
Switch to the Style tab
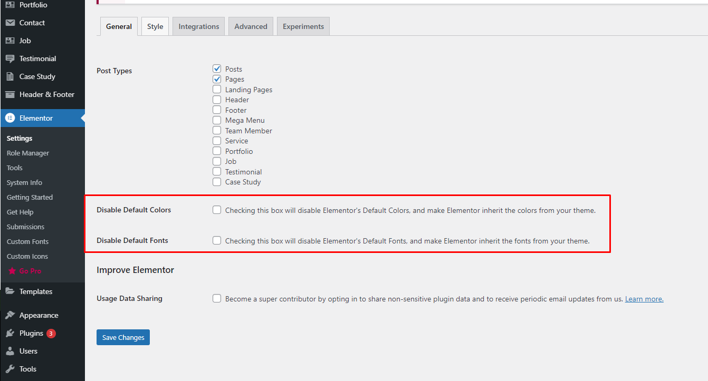155,26
